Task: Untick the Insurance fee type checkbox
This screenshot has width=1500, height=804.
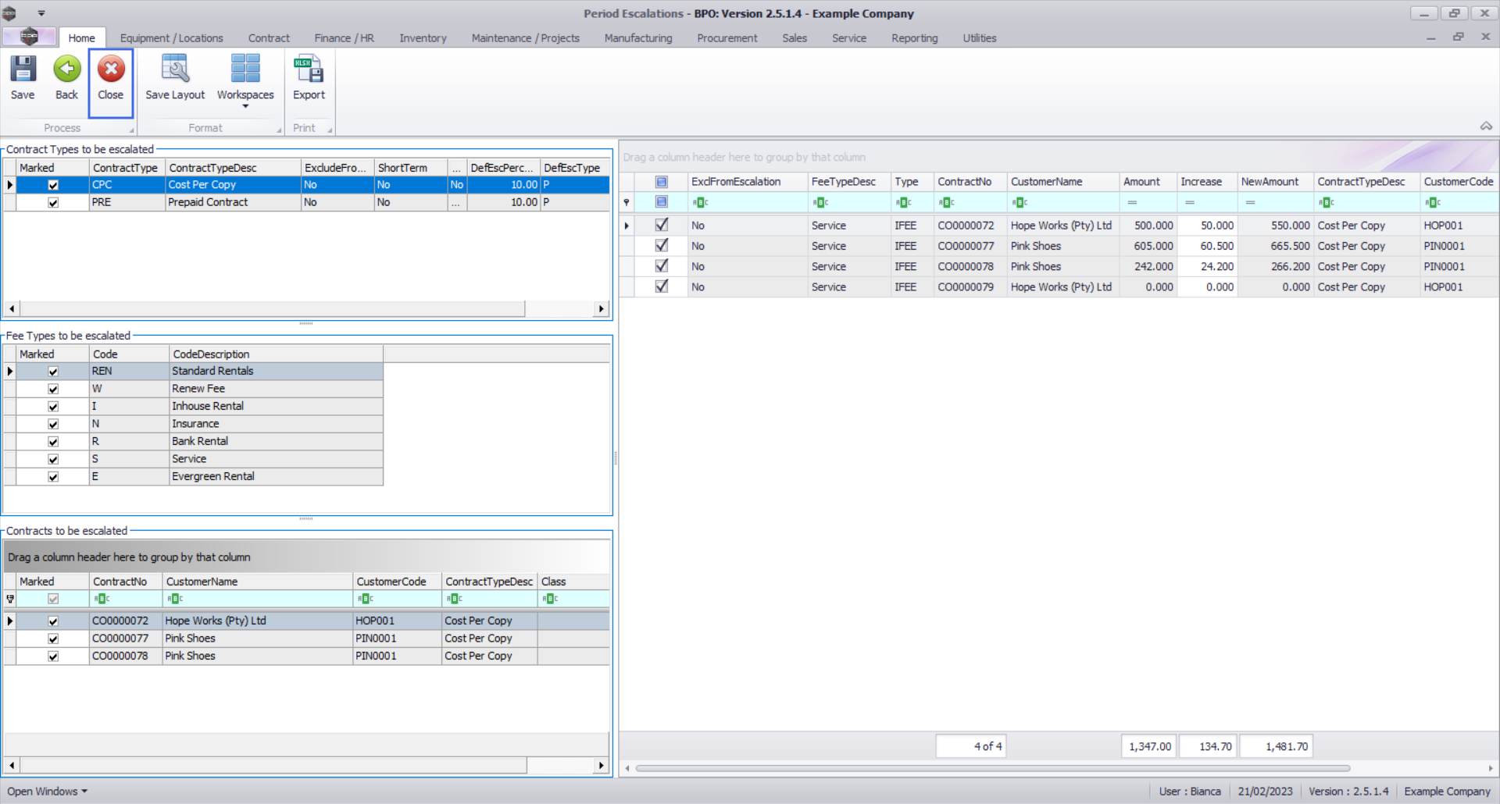Action: tap(53, 425)
